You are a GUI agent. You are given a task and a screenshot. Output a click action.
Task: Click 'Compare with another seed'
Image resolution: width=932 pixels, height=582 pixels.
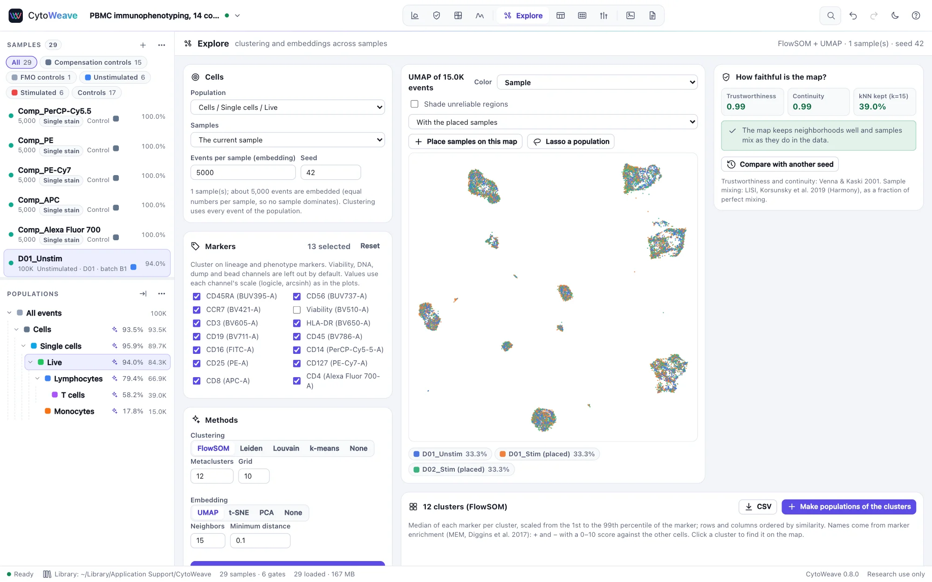pos(780,164)
